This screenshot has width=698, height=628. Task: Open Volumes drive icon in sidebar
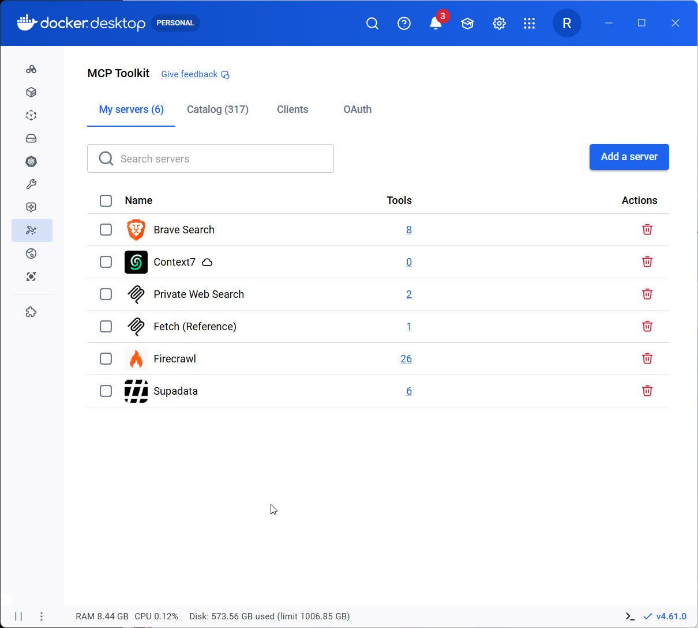31,138
